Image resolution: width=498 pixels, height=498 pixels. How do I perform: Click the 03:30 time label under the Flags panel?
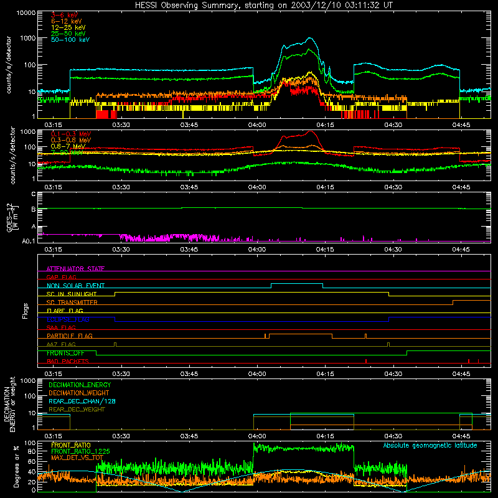121,374
